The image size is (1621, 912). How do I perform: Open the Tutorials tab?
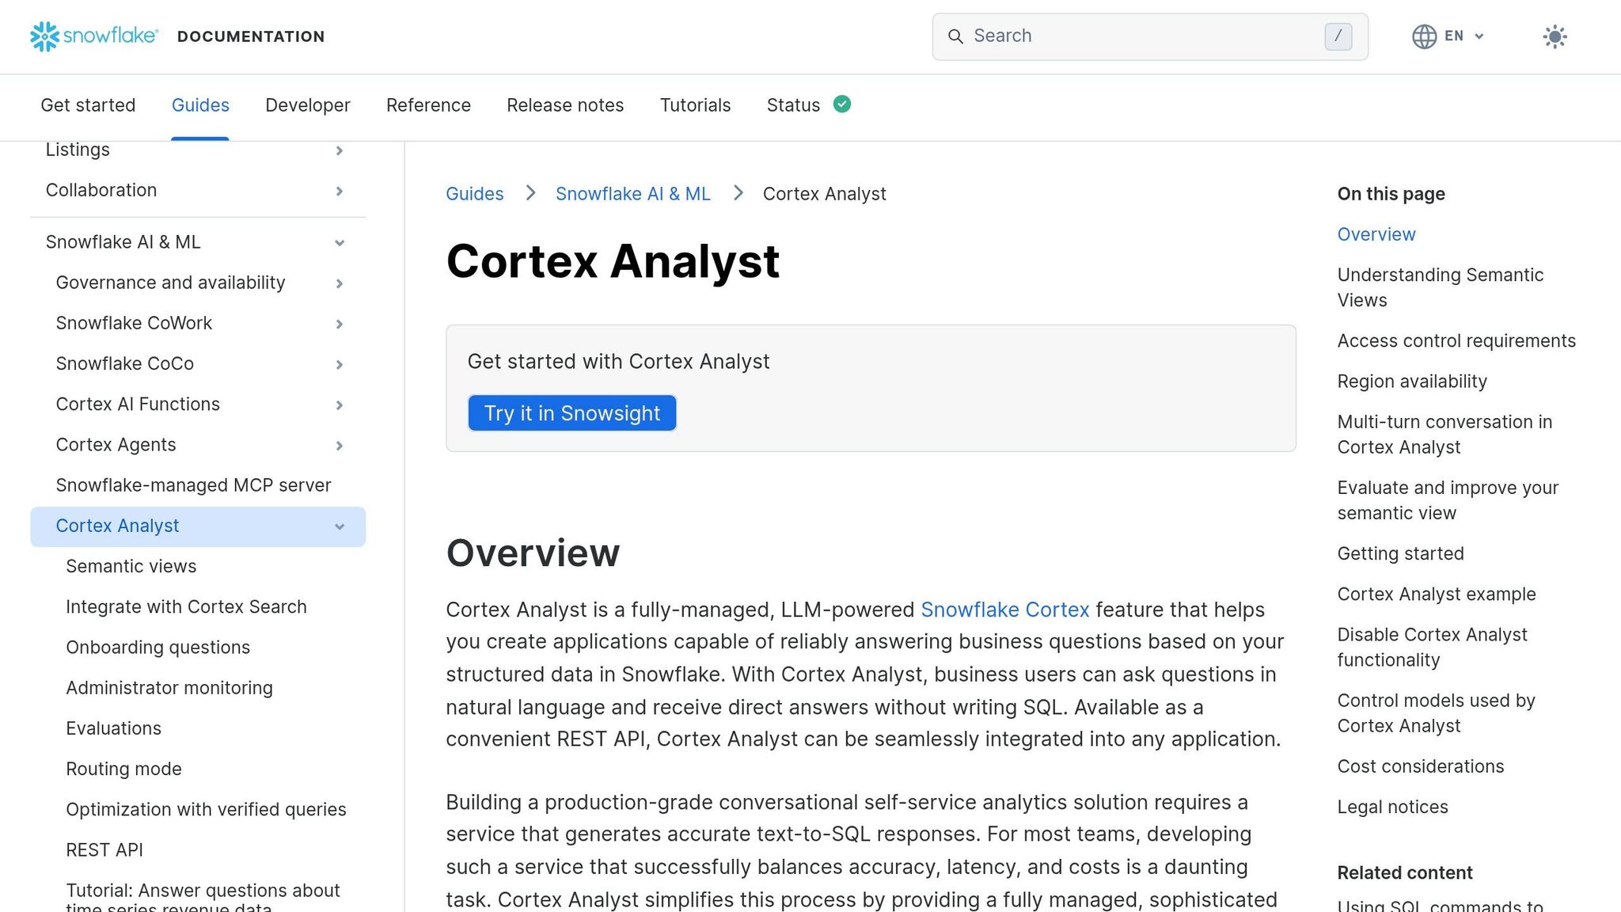click(695, 105)
